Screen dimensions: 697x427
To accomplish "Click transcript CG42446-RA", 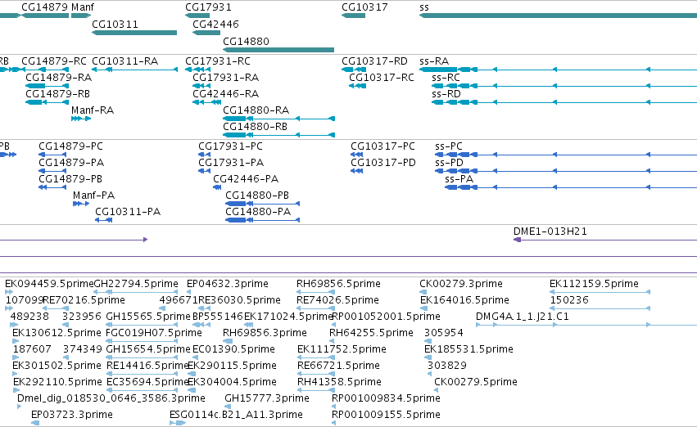I will tap(225, 93).
